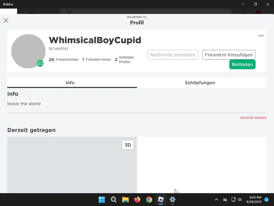Switch to the Info tab
The height and width of the screenshot is (206, 274).
70,83
